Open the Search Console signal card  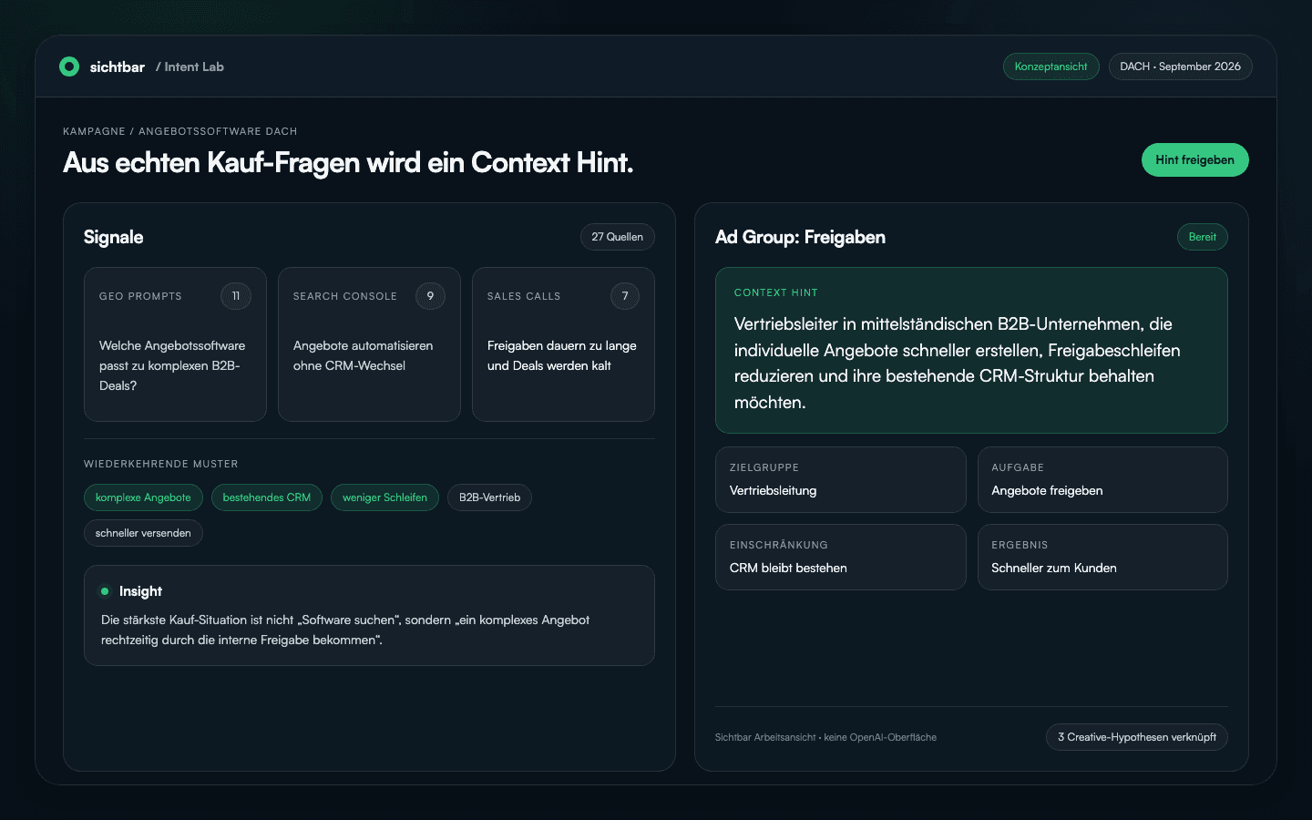pyautogui.click(x=369, y=344)
